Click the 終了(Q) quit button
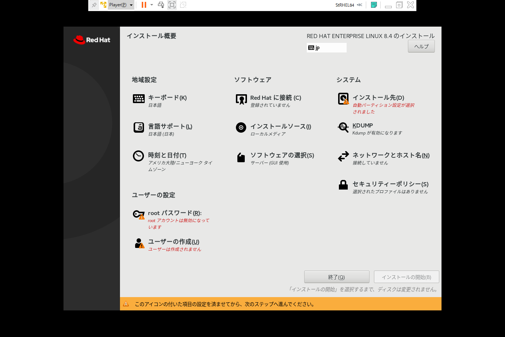The image size is (505, 337). tap(337, 276)
